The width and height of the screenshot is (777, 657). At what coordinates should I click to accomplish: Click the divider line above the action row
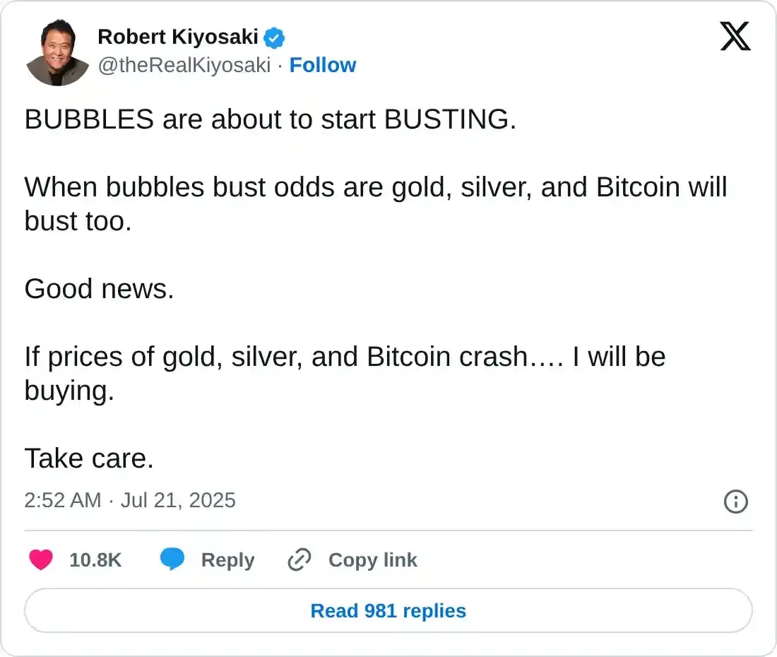coord(388,530)
